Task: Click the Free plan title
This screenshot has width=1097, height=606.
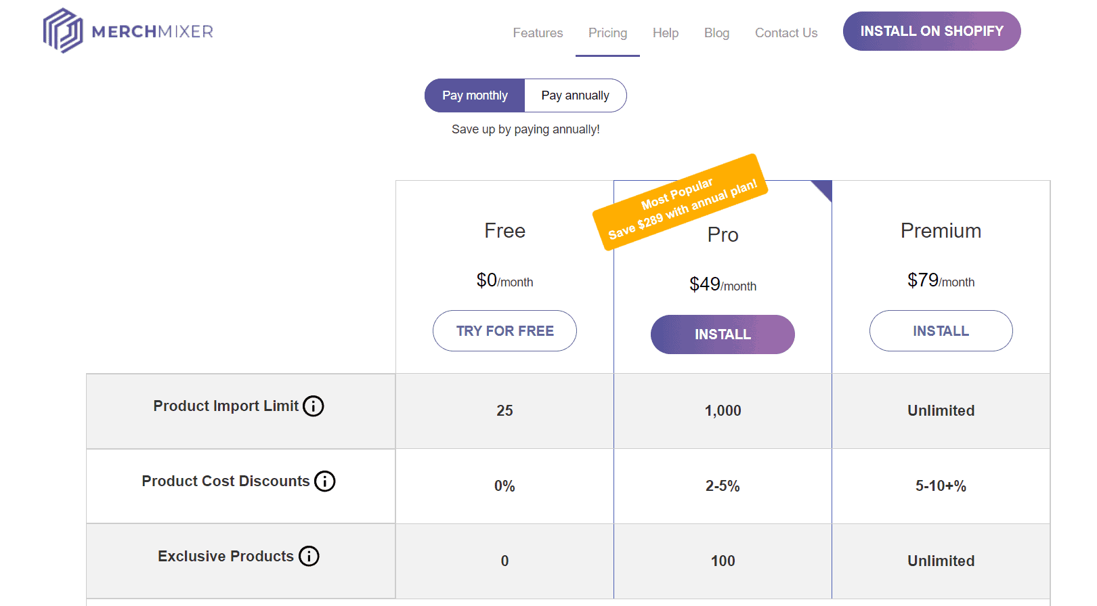Action: pyautogui.click(x=504, y=231)
